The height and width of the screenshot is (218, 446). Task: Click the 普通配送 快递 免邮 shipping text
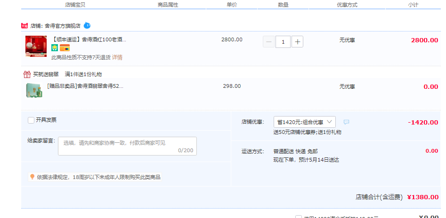coord(296,151)
